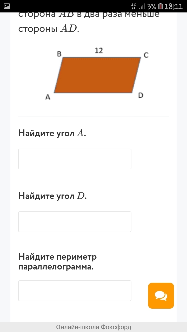Tap vertex label A on the diagram
187x332 pixels.
[48, 97]
